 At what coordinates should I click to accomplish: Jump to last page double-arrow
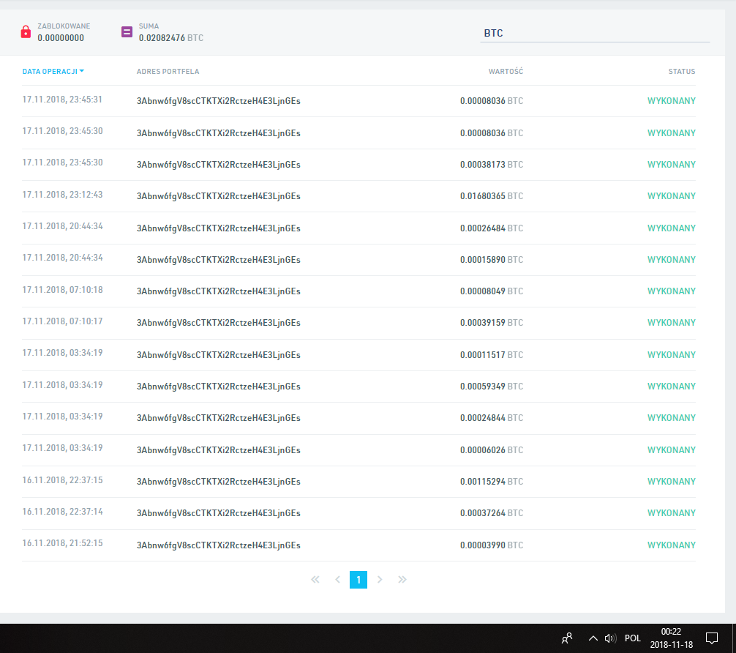pyautogui.click(x=402, y=580)
